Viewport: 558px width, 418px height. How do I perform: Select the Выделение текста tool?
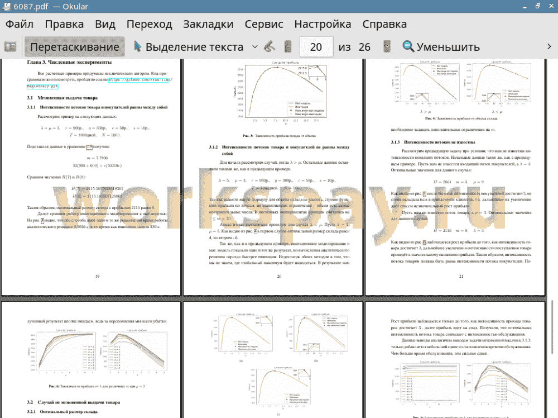tap(189, 47)
